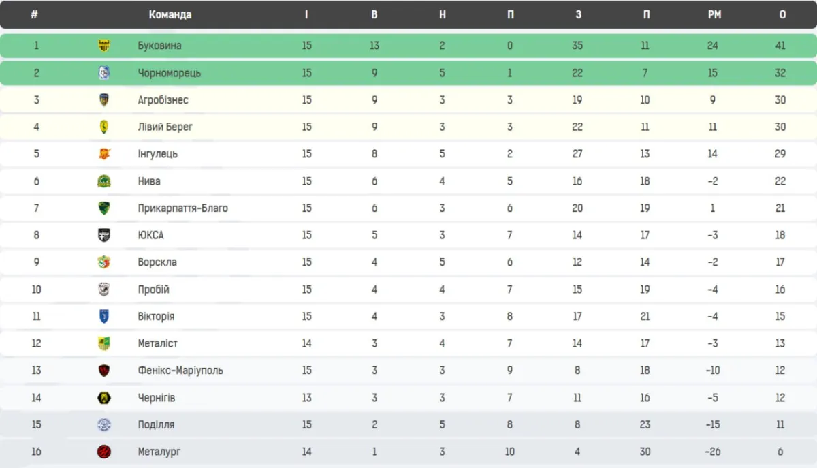Open the Прикарпаття-Благо team link
817x468 pixels.
pos(182,208)
